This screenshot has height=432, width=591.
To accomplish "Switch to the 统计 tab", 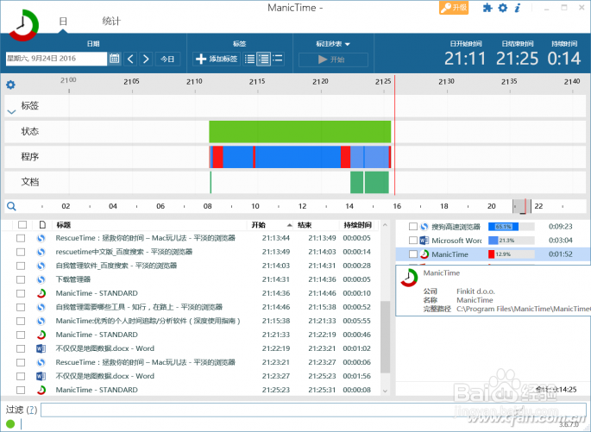I will [x=111, y=22].
